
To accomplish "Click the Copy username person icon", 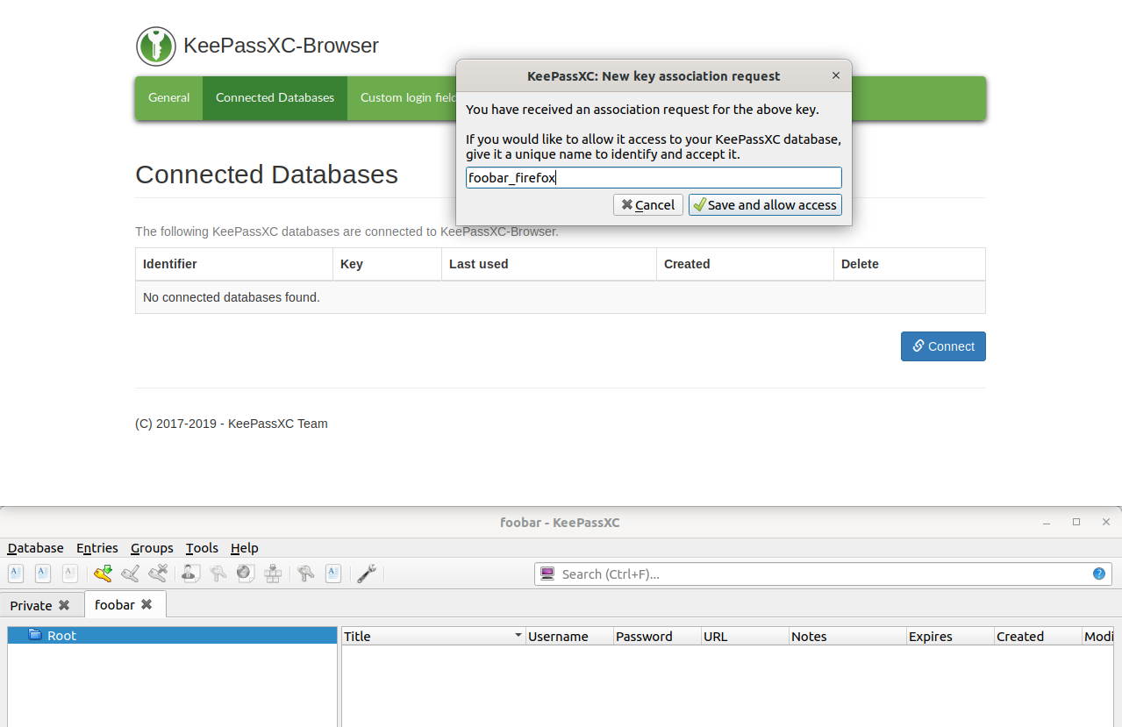I will (191, 574).
